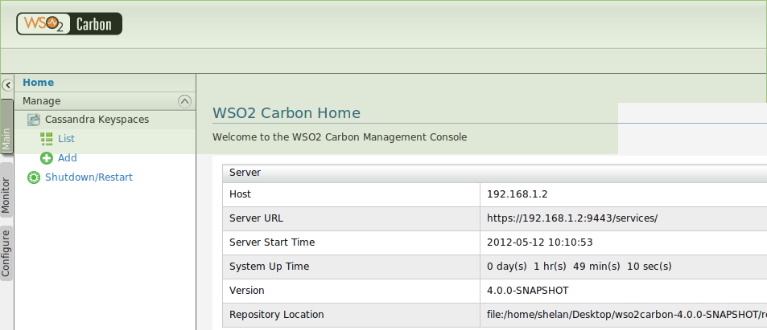Screen dimensions: 767x330
Task: Switch to the Main vertical tab
Action: (x=6, y=127)
